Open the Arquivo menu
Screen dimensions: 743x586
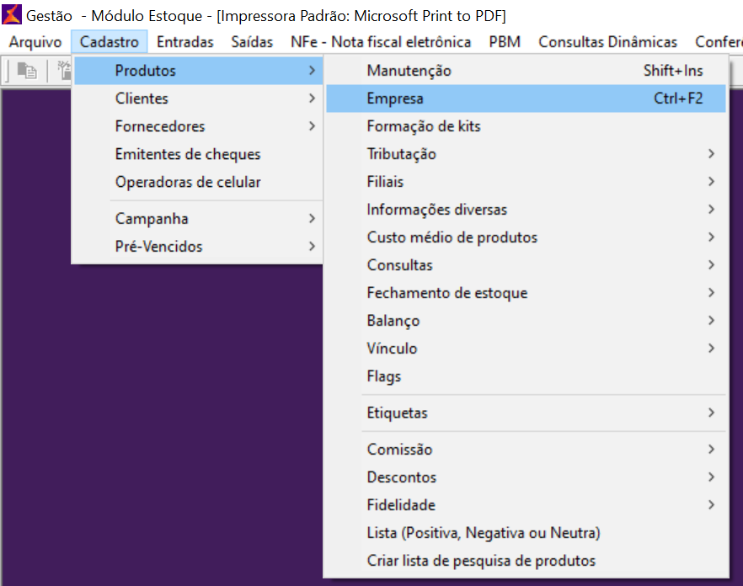tap(35, 42)
